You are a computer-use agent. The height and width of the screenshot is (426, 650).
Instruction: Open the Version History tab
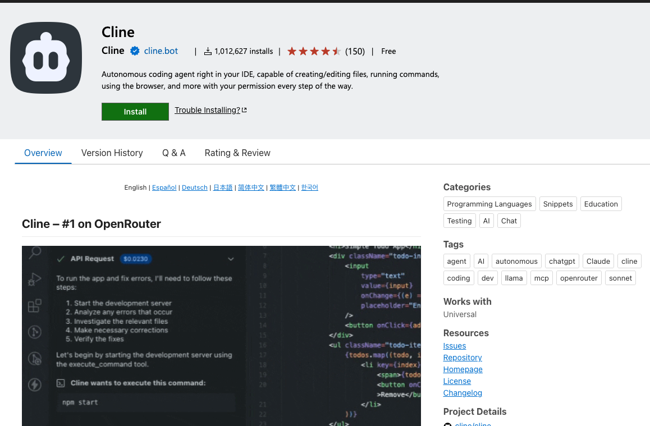coord(112,153)
